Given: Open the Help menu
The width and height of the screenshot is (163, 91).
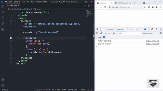Looking at the screenshot, I should [x=45, y=2].
